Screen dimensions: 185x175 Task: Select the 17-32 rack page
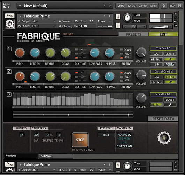[132, 6]
